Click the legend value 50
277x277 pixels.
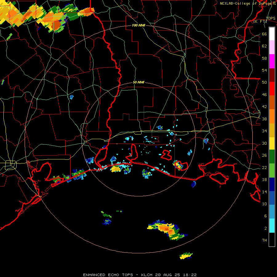coord(264,82)
